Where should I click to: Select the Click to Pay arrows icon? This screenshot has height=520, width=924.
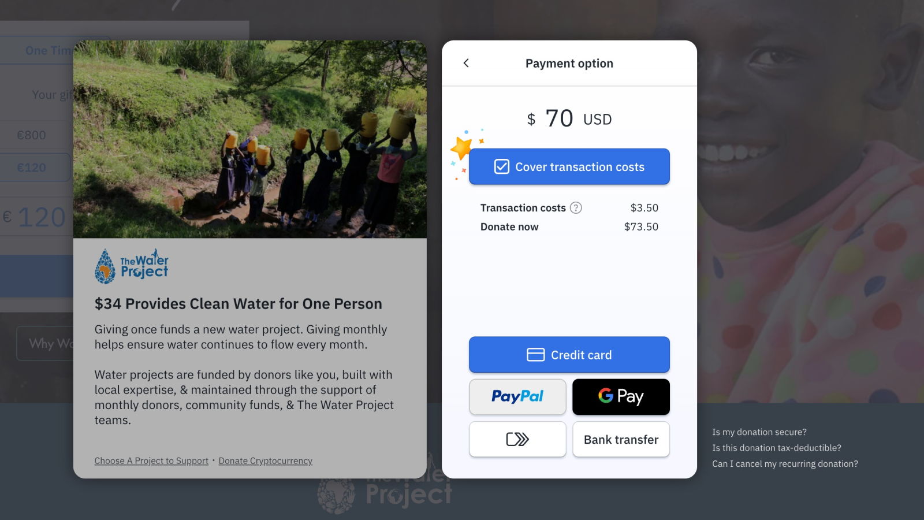tap(517, 439)
